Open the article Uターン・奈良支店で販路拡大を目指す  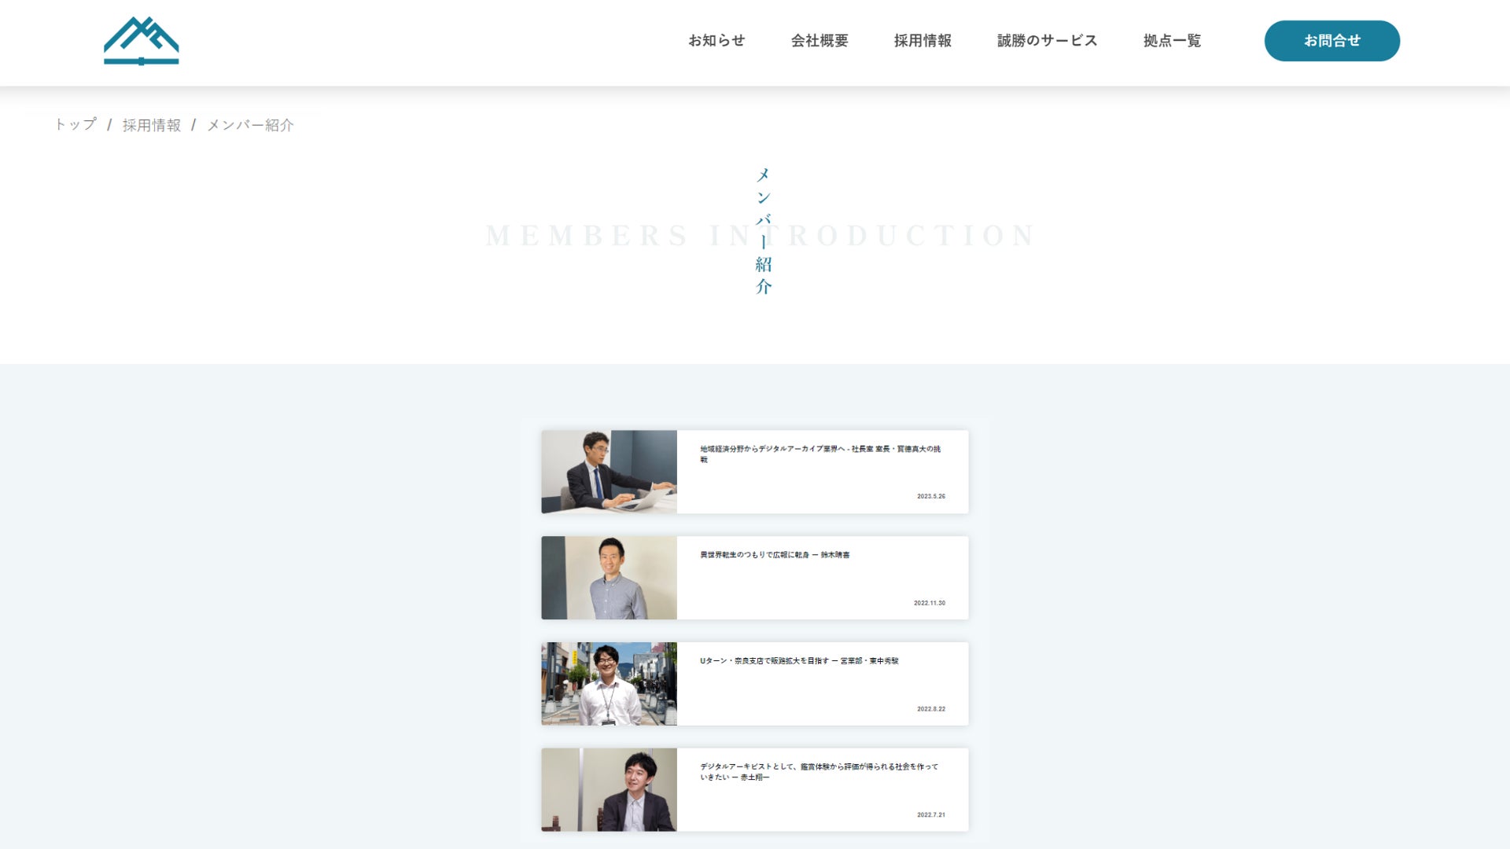tap(799, 661)
